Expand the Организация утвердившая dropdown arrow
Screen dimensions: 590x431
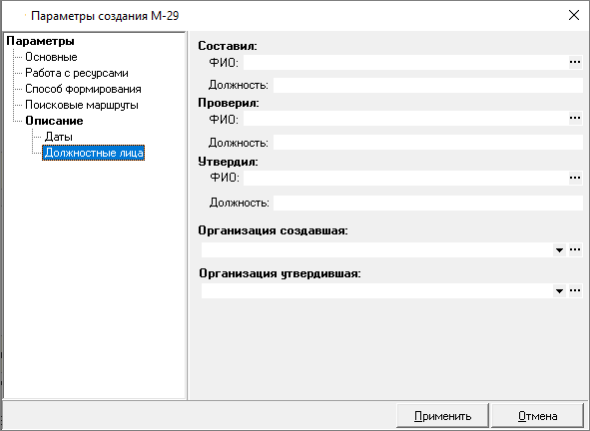point(559,290)
